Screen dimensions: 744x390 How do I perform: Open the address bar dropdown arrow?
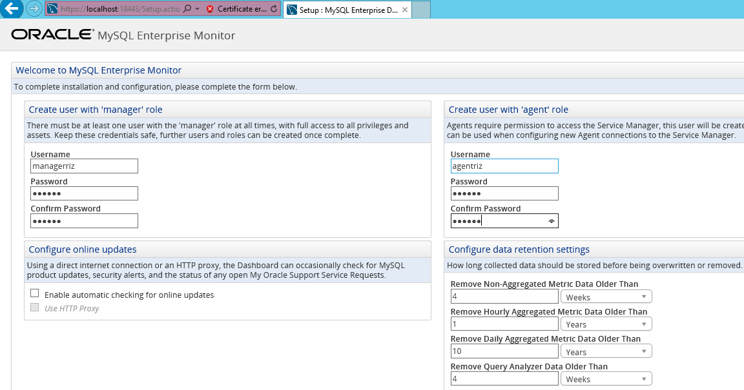coord(198,9)
